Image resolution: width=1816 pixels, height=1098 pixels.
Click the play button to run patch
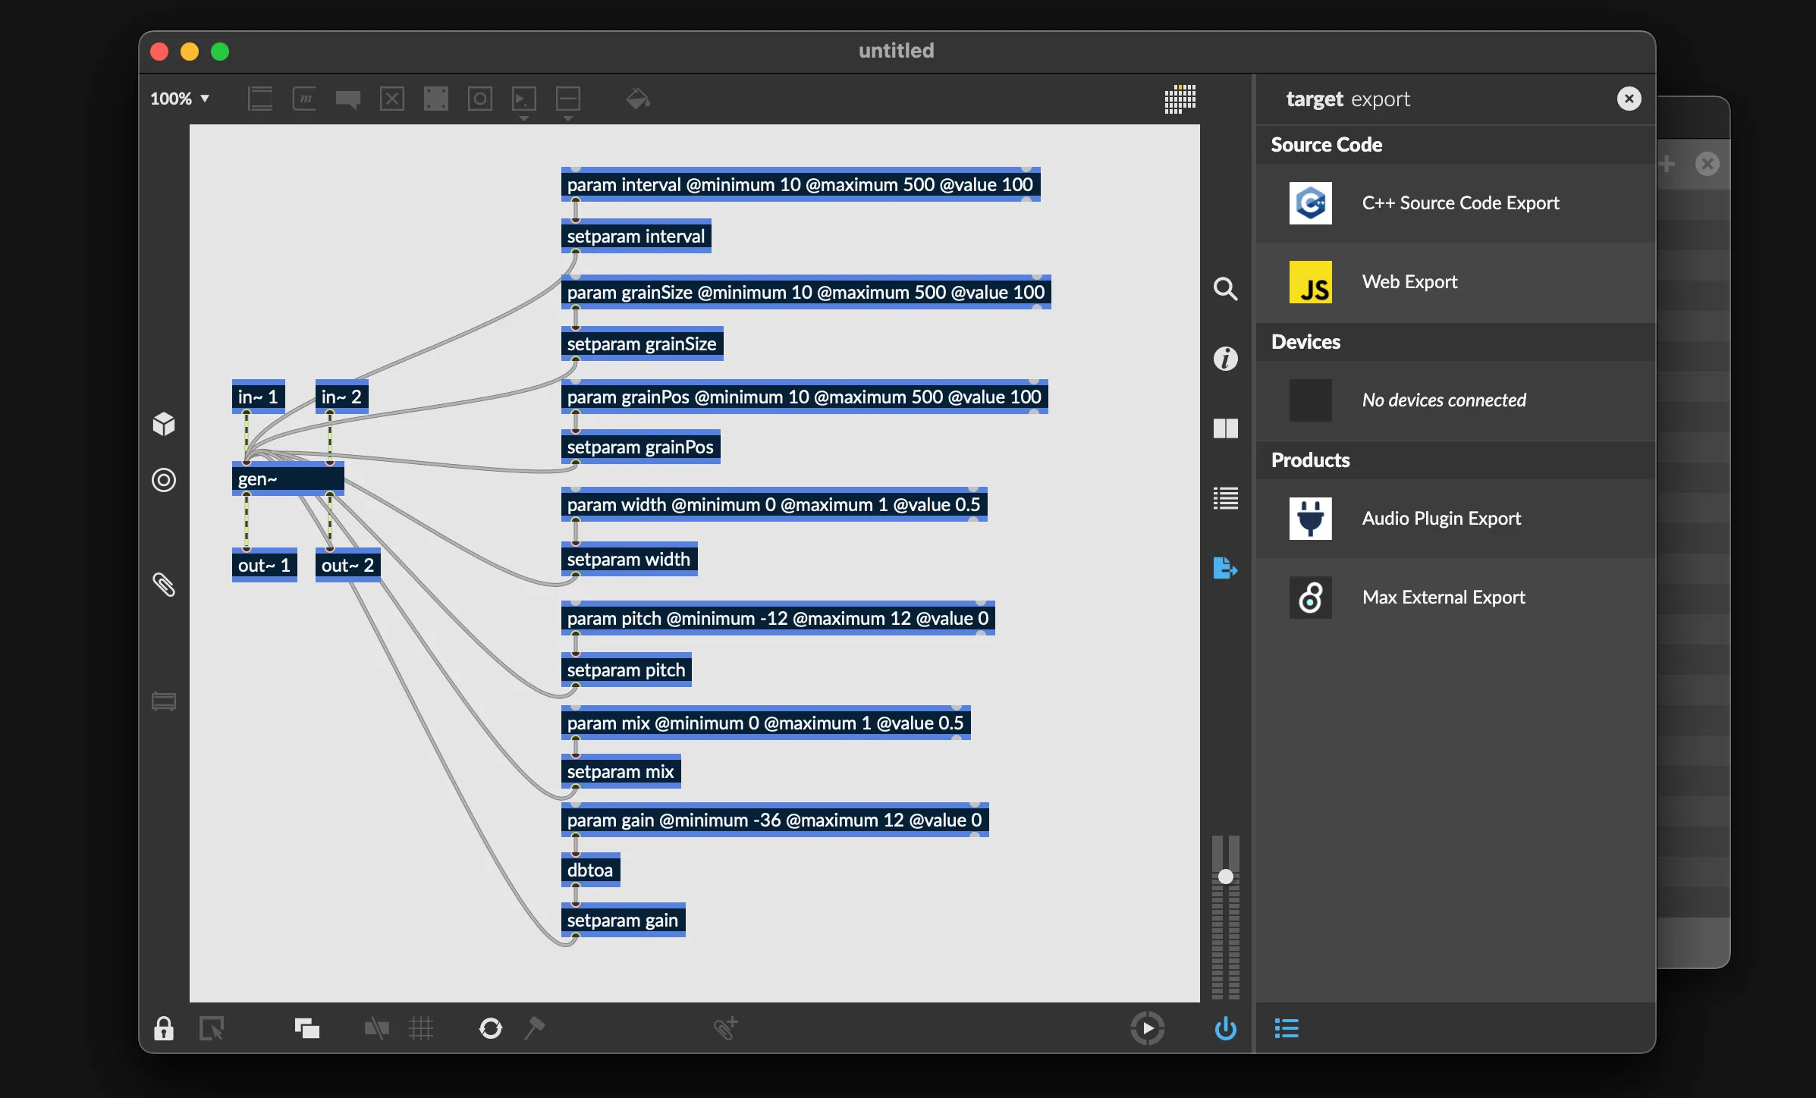point(1147,1027)
